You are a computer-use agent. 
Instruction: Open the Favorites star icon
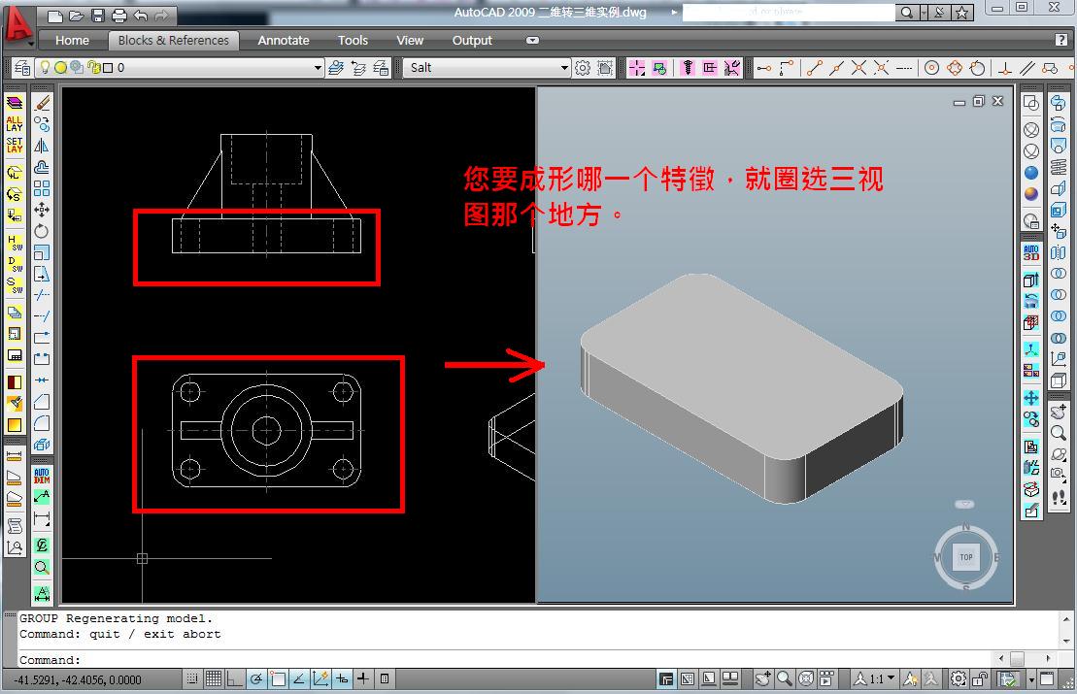click(961, 13)
